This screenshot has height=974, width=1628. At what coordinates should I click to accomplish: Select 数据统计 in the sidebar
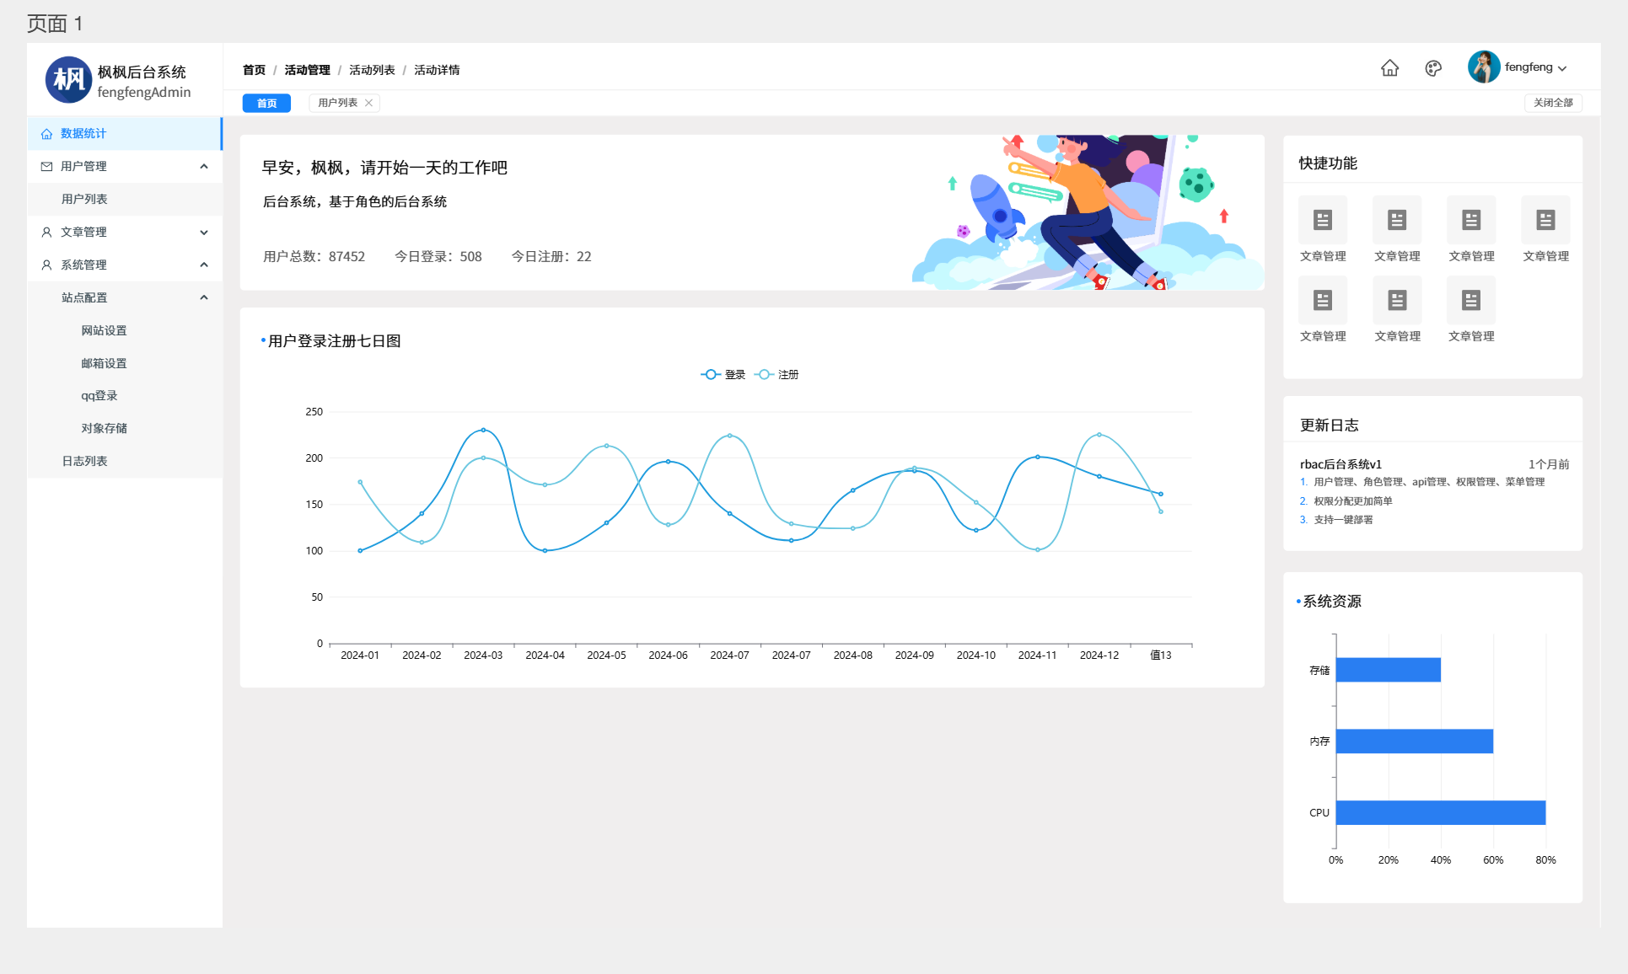[x=83, y=134]
